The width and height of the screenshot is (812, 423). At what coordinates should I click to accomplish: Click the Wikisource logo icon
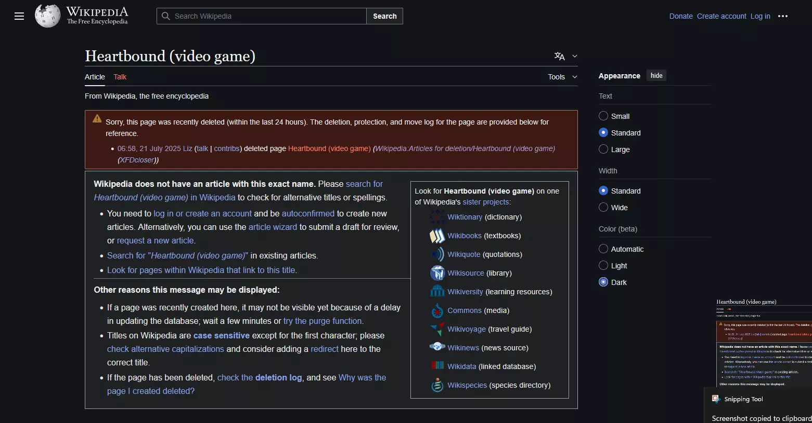[437, 273]
